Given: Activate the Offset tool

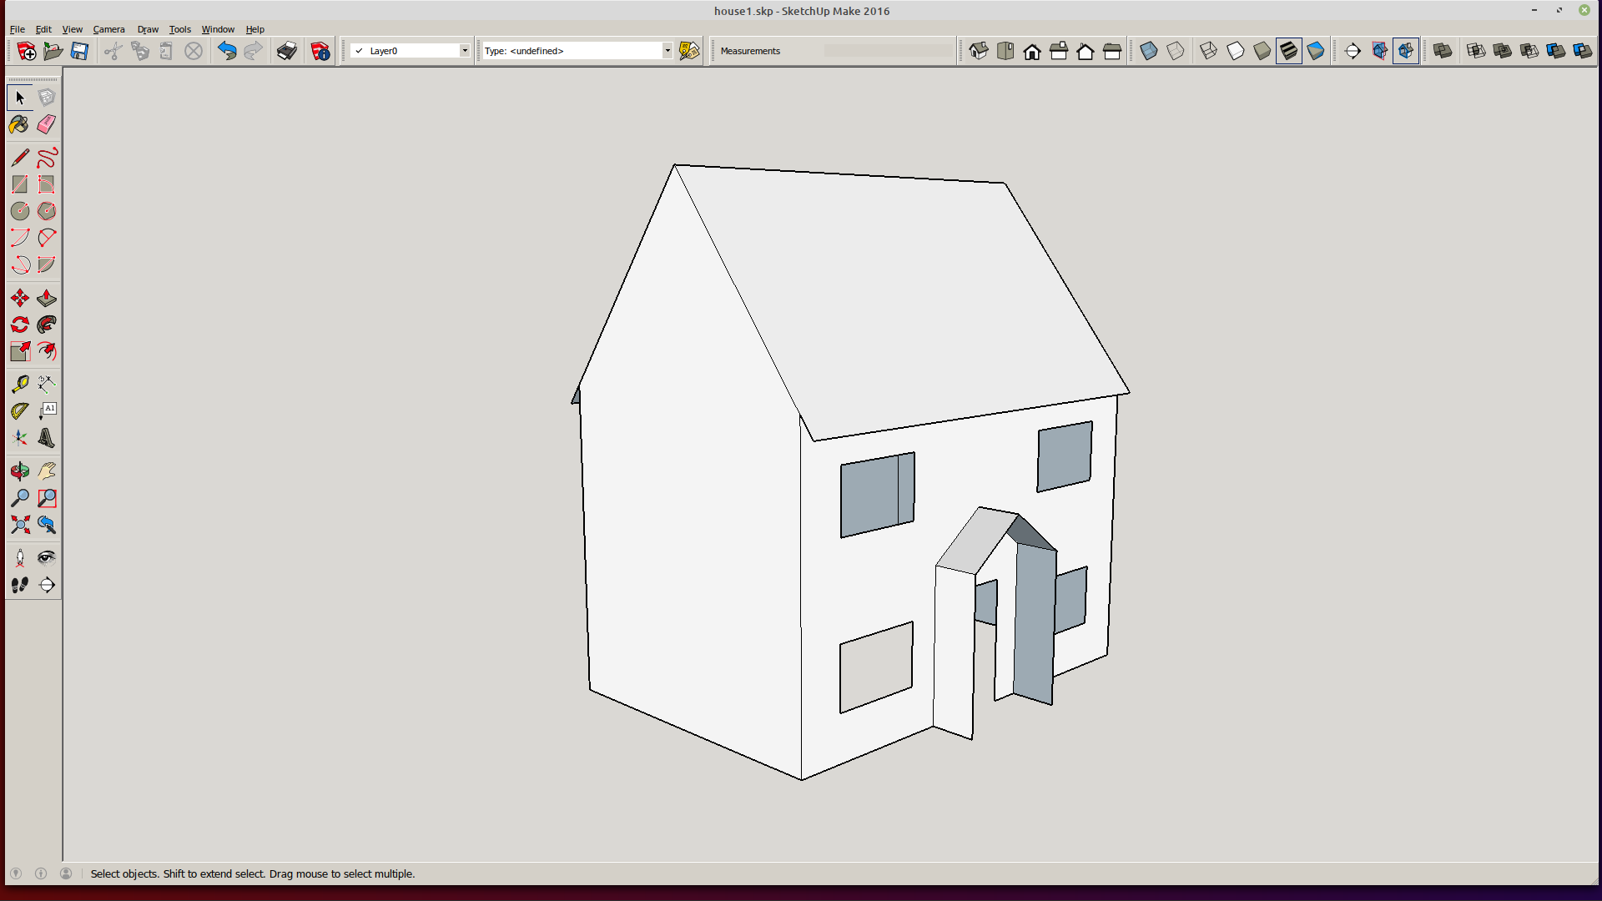Looking at the screenshot, I should (47, 351).
